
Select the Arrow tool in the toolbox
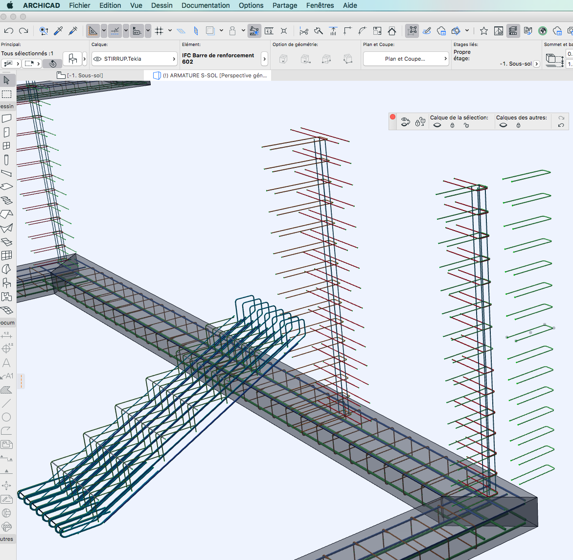[6, 80]
